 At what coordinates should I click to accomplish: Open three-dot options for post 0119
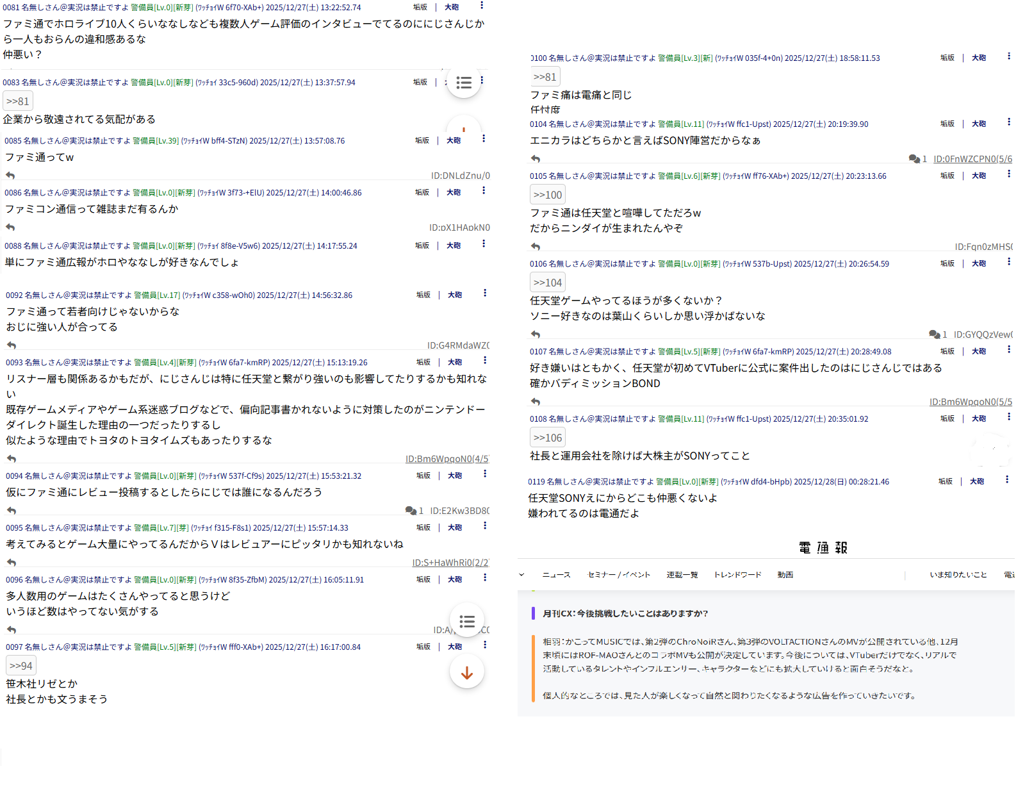(x=1007, y=480)
